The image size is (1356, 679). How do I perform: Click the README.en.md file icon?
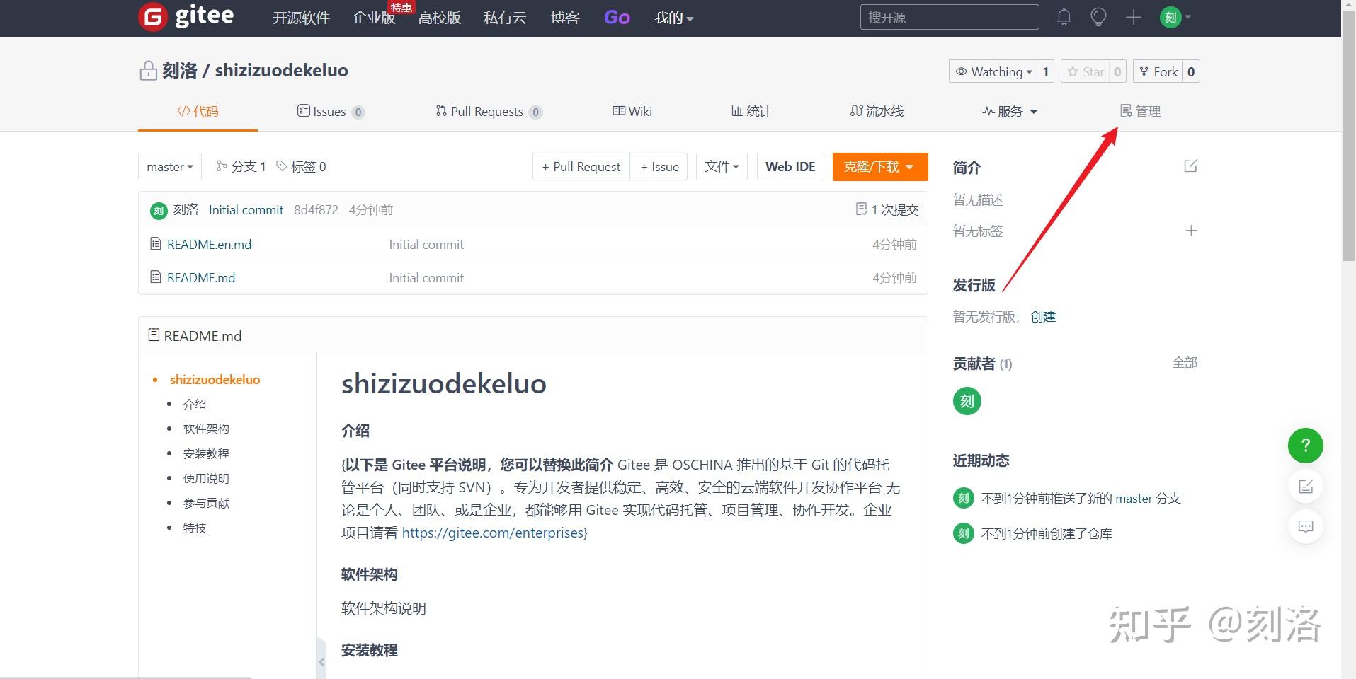coord(156,244)
